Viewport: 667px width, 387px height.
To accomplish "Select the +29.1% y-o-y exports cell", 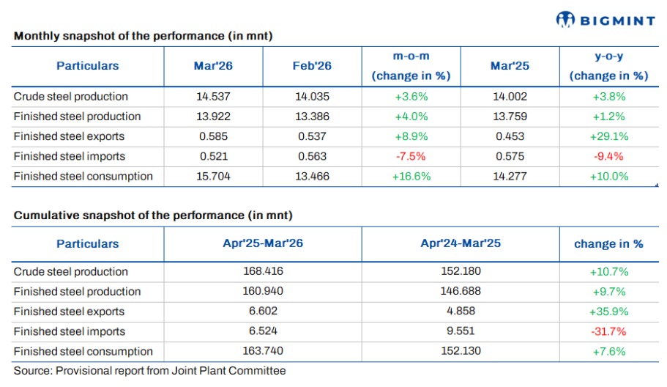I will (608, 136).
